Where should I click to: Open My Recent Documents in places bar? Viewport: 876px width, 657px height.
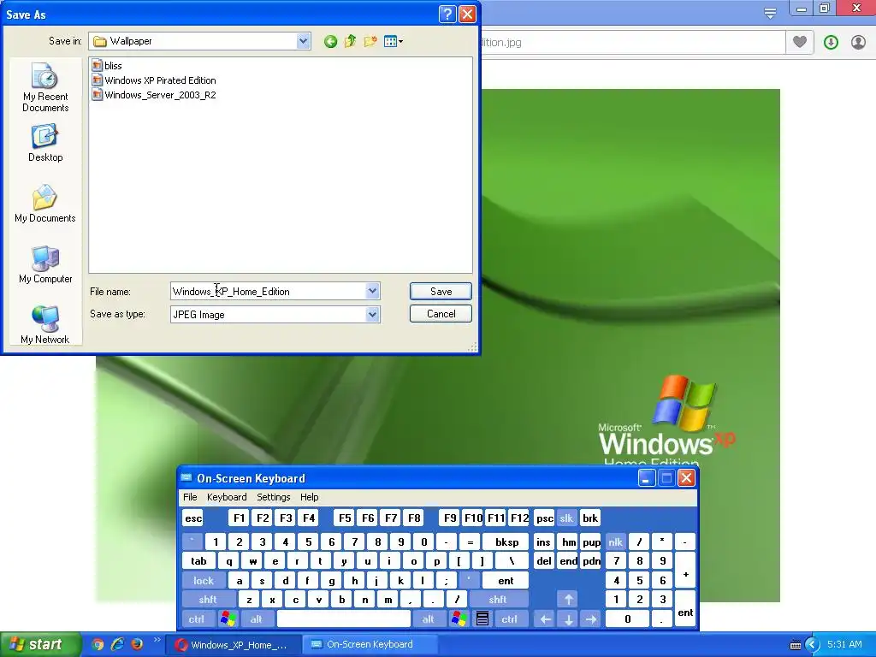45,88
